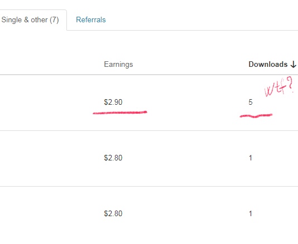Click the 1 download count in second row
This screenshot has height=244, width=298.
point(251,158)
